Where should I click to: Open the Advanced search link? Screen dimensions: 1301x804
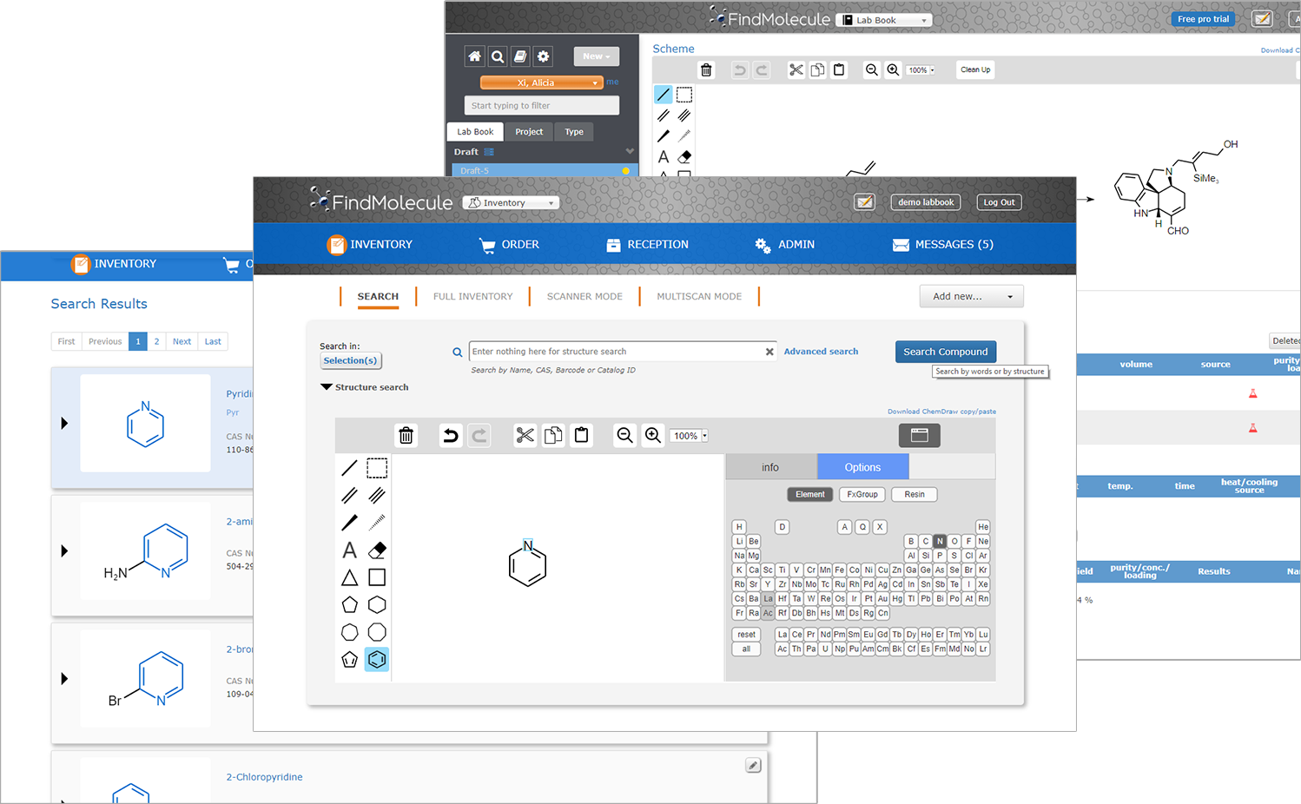[x=821, y=352]
